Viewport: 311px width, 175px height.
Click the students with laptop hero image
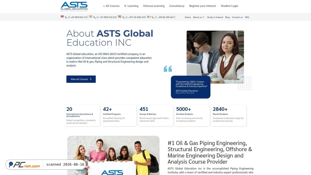[x=215, y=57]
